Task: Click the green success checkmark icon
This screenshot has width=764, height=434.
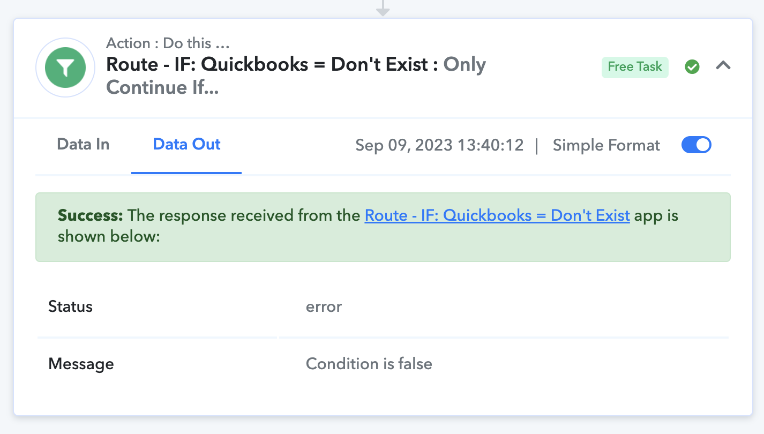Action: point(692,67)
